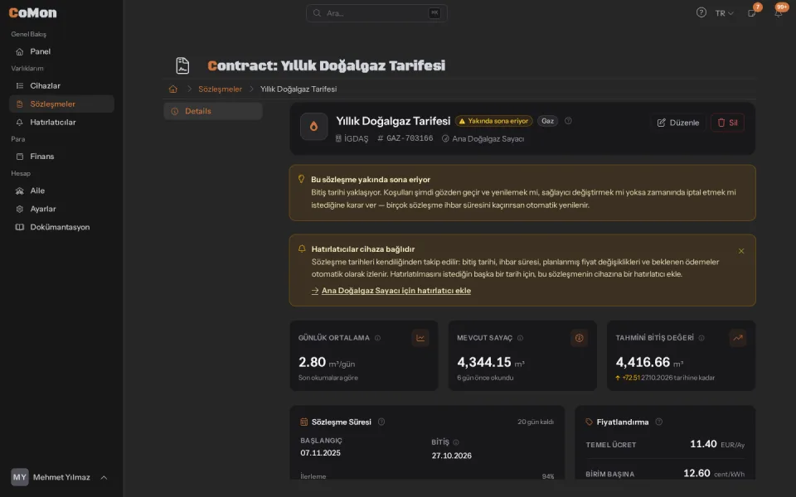The image size is (796, 497).
Task: Click the help icon next to the Gaz badge
Action: 568,121
